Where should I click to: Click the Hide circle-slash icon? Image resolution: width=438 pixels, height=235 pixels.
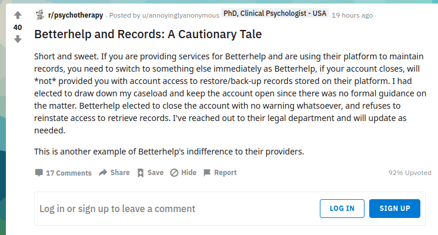[x=174, y=173]
